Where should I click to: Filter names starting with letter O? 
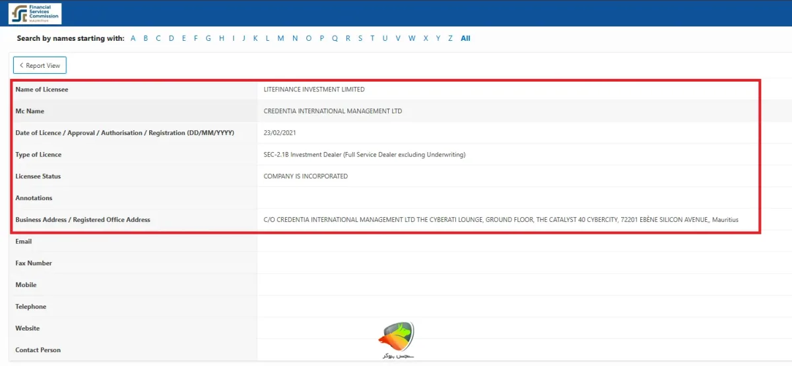click(x=309, y=38)
